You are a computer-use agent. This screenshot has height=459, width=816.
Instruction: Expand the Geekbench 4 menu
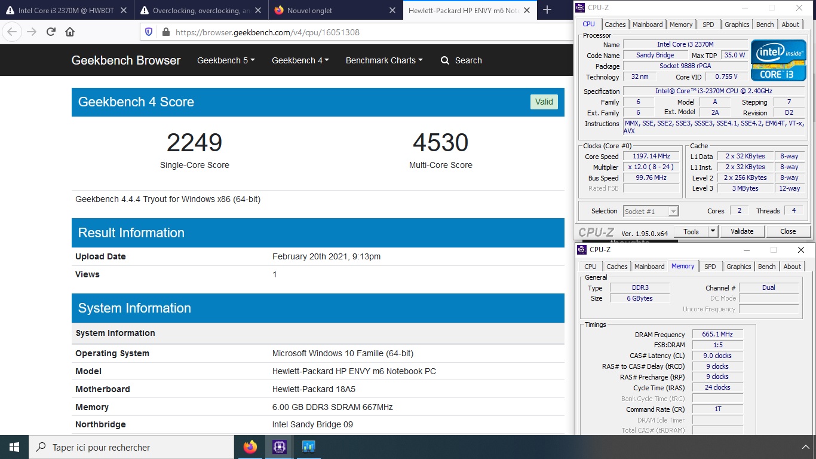point(300,60)
